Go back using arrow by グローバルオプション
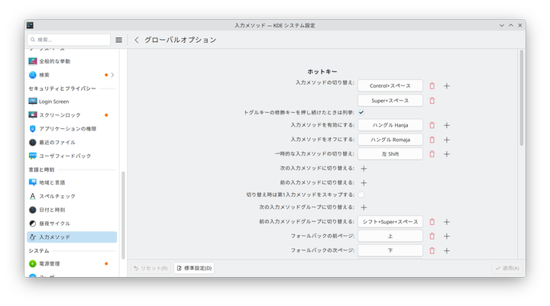Screen dimensions: 550x306 [x=137, y=40]
